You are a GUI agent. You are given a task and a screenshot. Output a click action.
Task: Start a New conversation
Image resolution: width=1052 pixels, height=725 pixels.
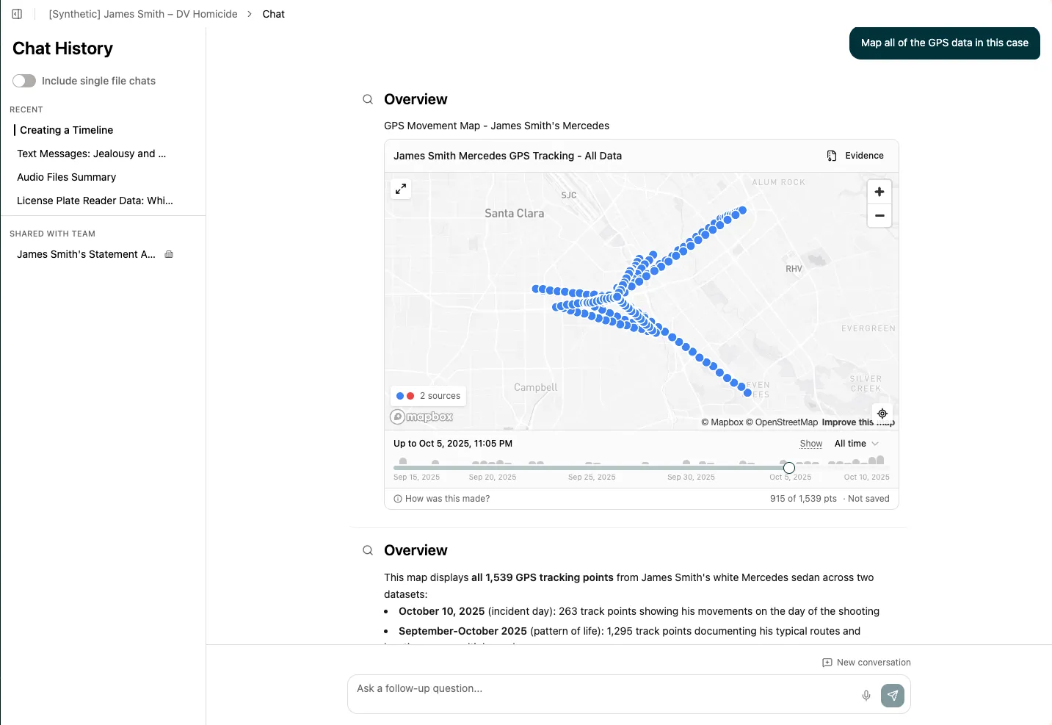(x=866, y=662)
